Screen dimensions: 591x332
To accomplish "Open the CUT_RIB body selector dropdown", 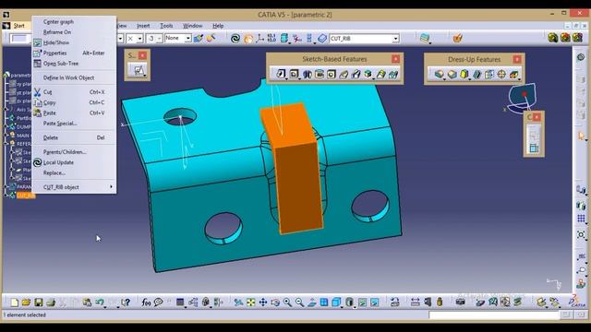I will (395, 39).
